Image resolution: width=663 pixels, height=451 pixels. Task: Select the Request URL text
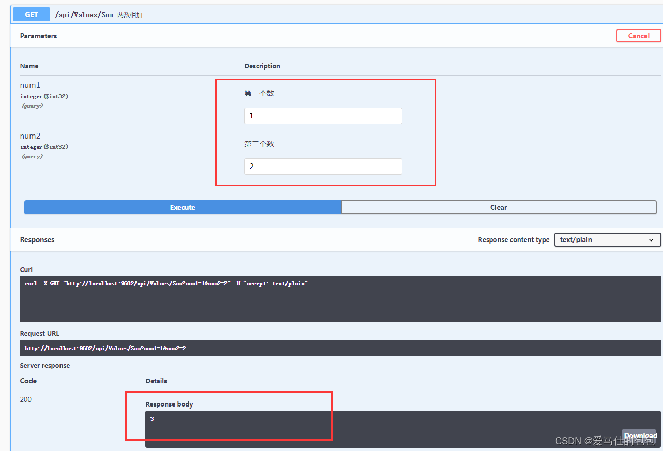pos(106,348)
